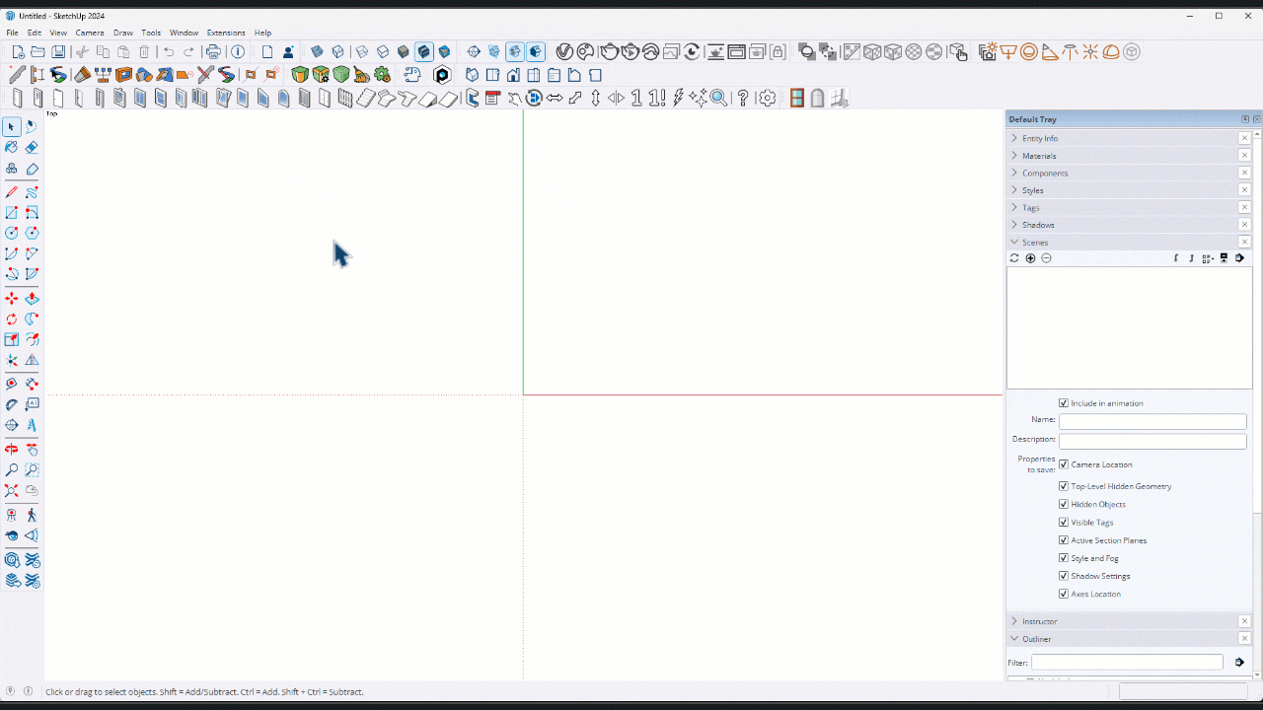Choose the Zoom tool from the sidebar

(x=11, y=469)
